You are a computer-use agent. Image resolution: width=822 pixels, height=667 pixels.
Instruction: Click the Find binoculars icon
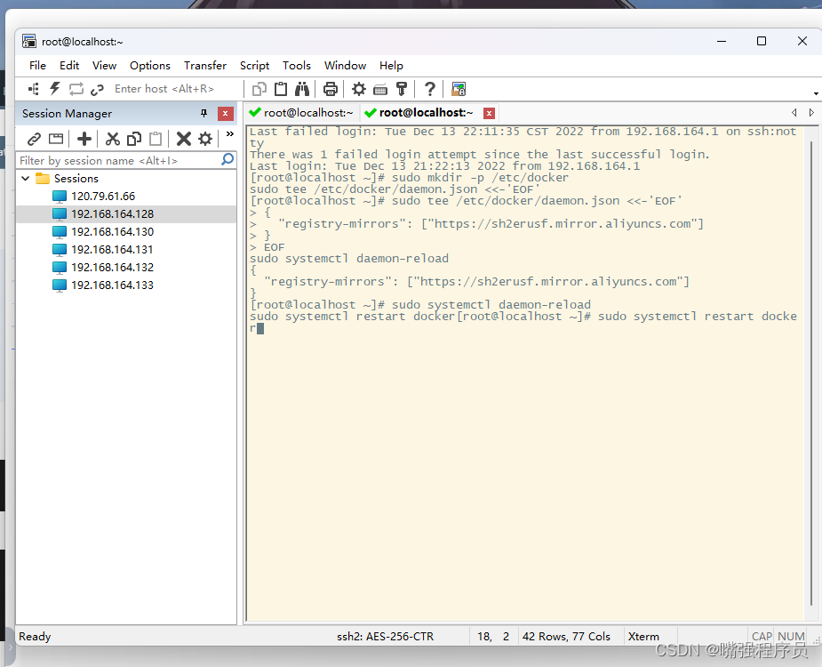coord(302,89)
